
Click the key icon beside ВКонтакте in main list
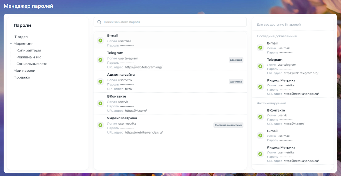(100, 103)
